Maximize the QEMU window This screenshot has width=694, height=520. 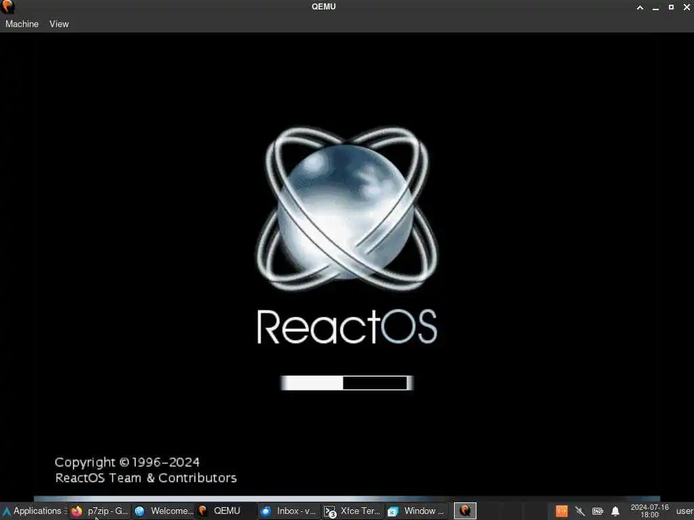coord(671,7)
